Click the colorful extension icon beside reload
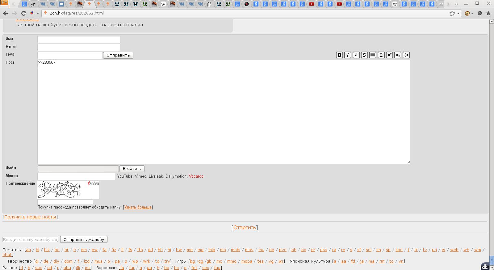Viewport: 494px width, 270px height. (32, 13)
